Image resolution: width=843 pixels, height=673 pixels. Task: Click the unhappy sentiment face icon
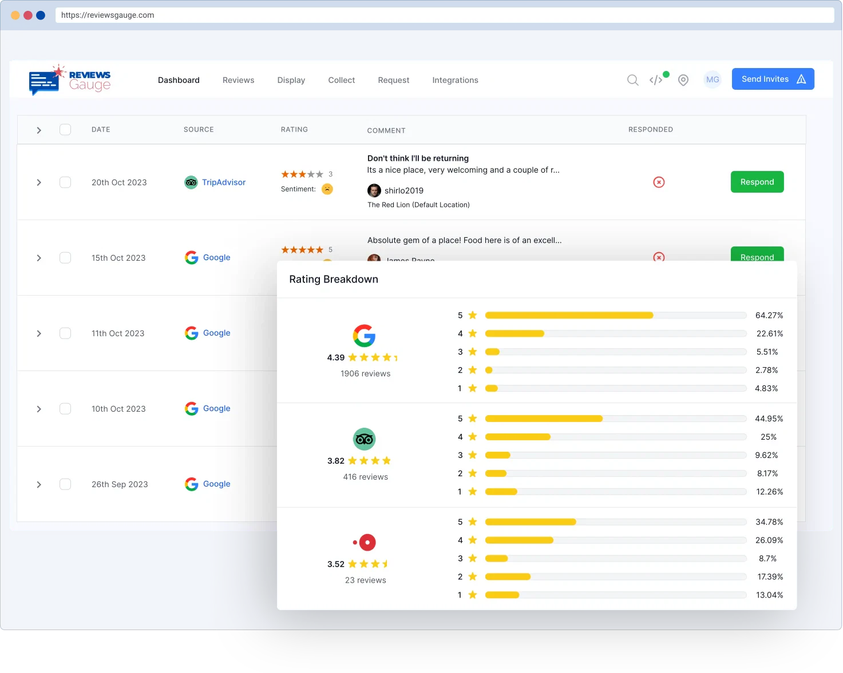coord(327,189)
